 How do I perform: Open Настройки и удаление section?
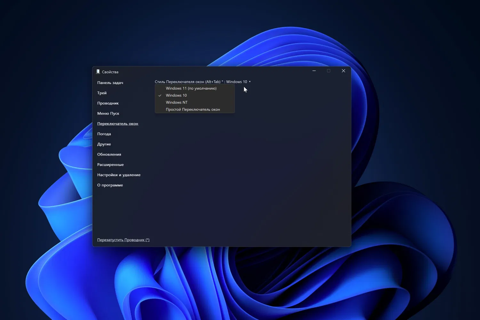(x=119, y=175)
